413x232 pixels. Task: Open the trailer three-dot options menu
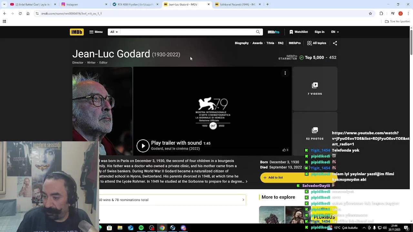(285, 73)
